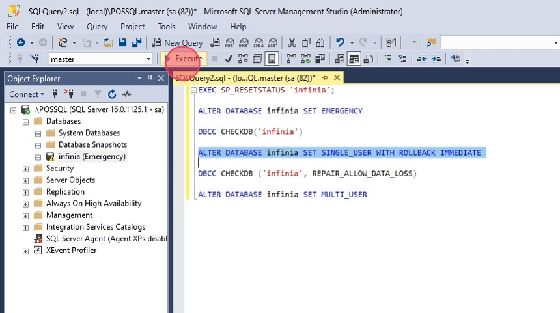Save the current query with Save icon
Screen dimensions: 560x313
(x=122, y=42)
